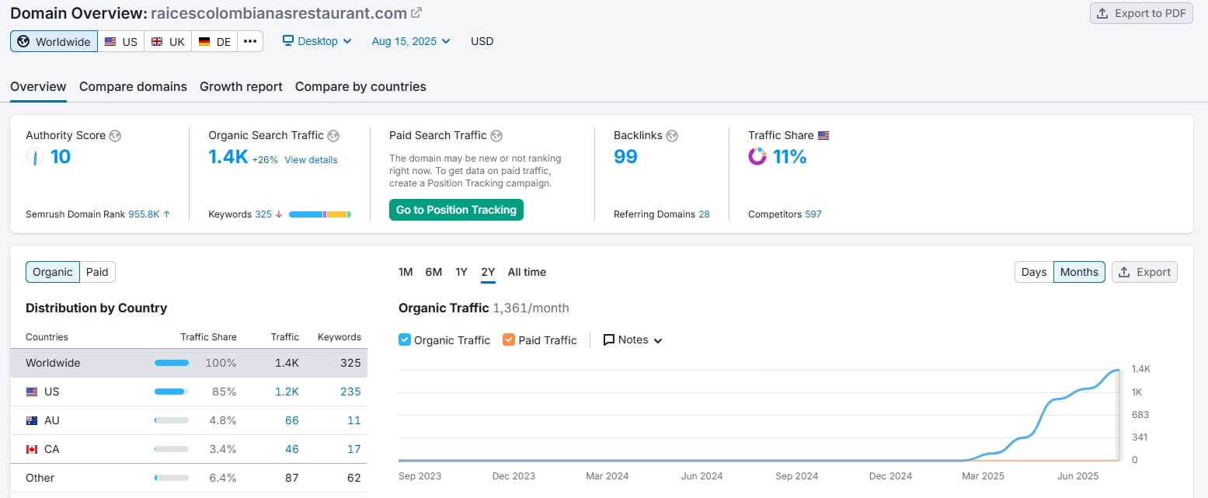Open the Growth report tab
The width and height of the screenshot is (1208, 498).
[241, 86]
